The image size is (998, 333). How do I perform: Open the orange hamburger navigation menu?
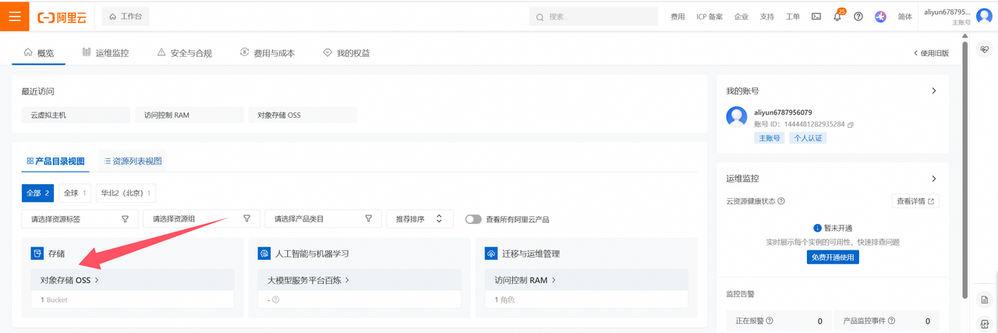coord(14,16)
